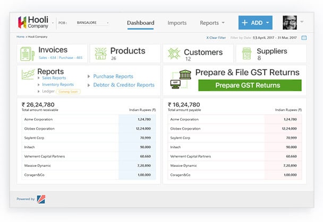Image resolution: width=323 pixels, height=222 pixels.
Task: Open the BANGALORE place of business dropdown
Action: pyautogui.click(x=92, y=23)
